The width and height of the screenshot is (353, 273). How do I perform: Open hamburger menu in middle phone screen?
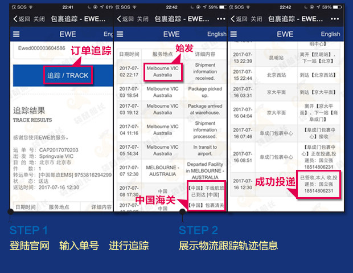(120, 34)
